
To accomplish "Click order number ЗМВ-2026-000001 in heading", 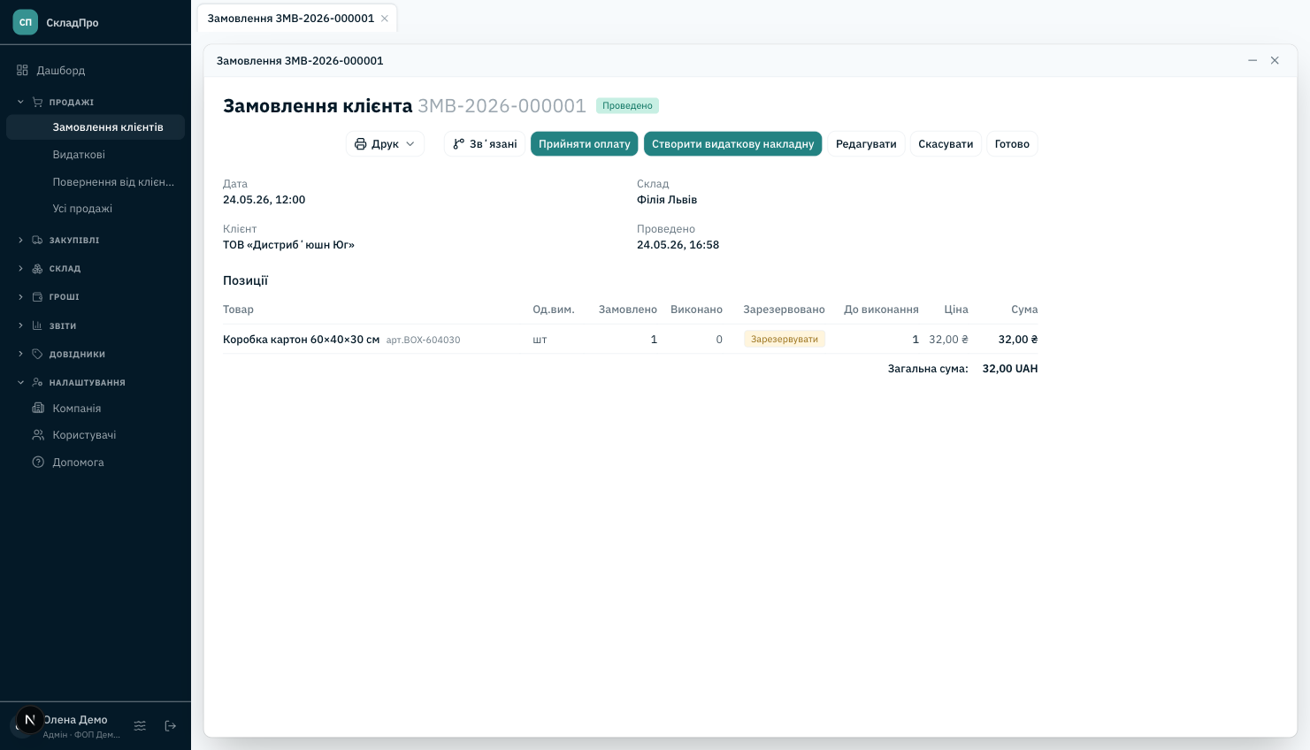I will click(x=502, y=106).
